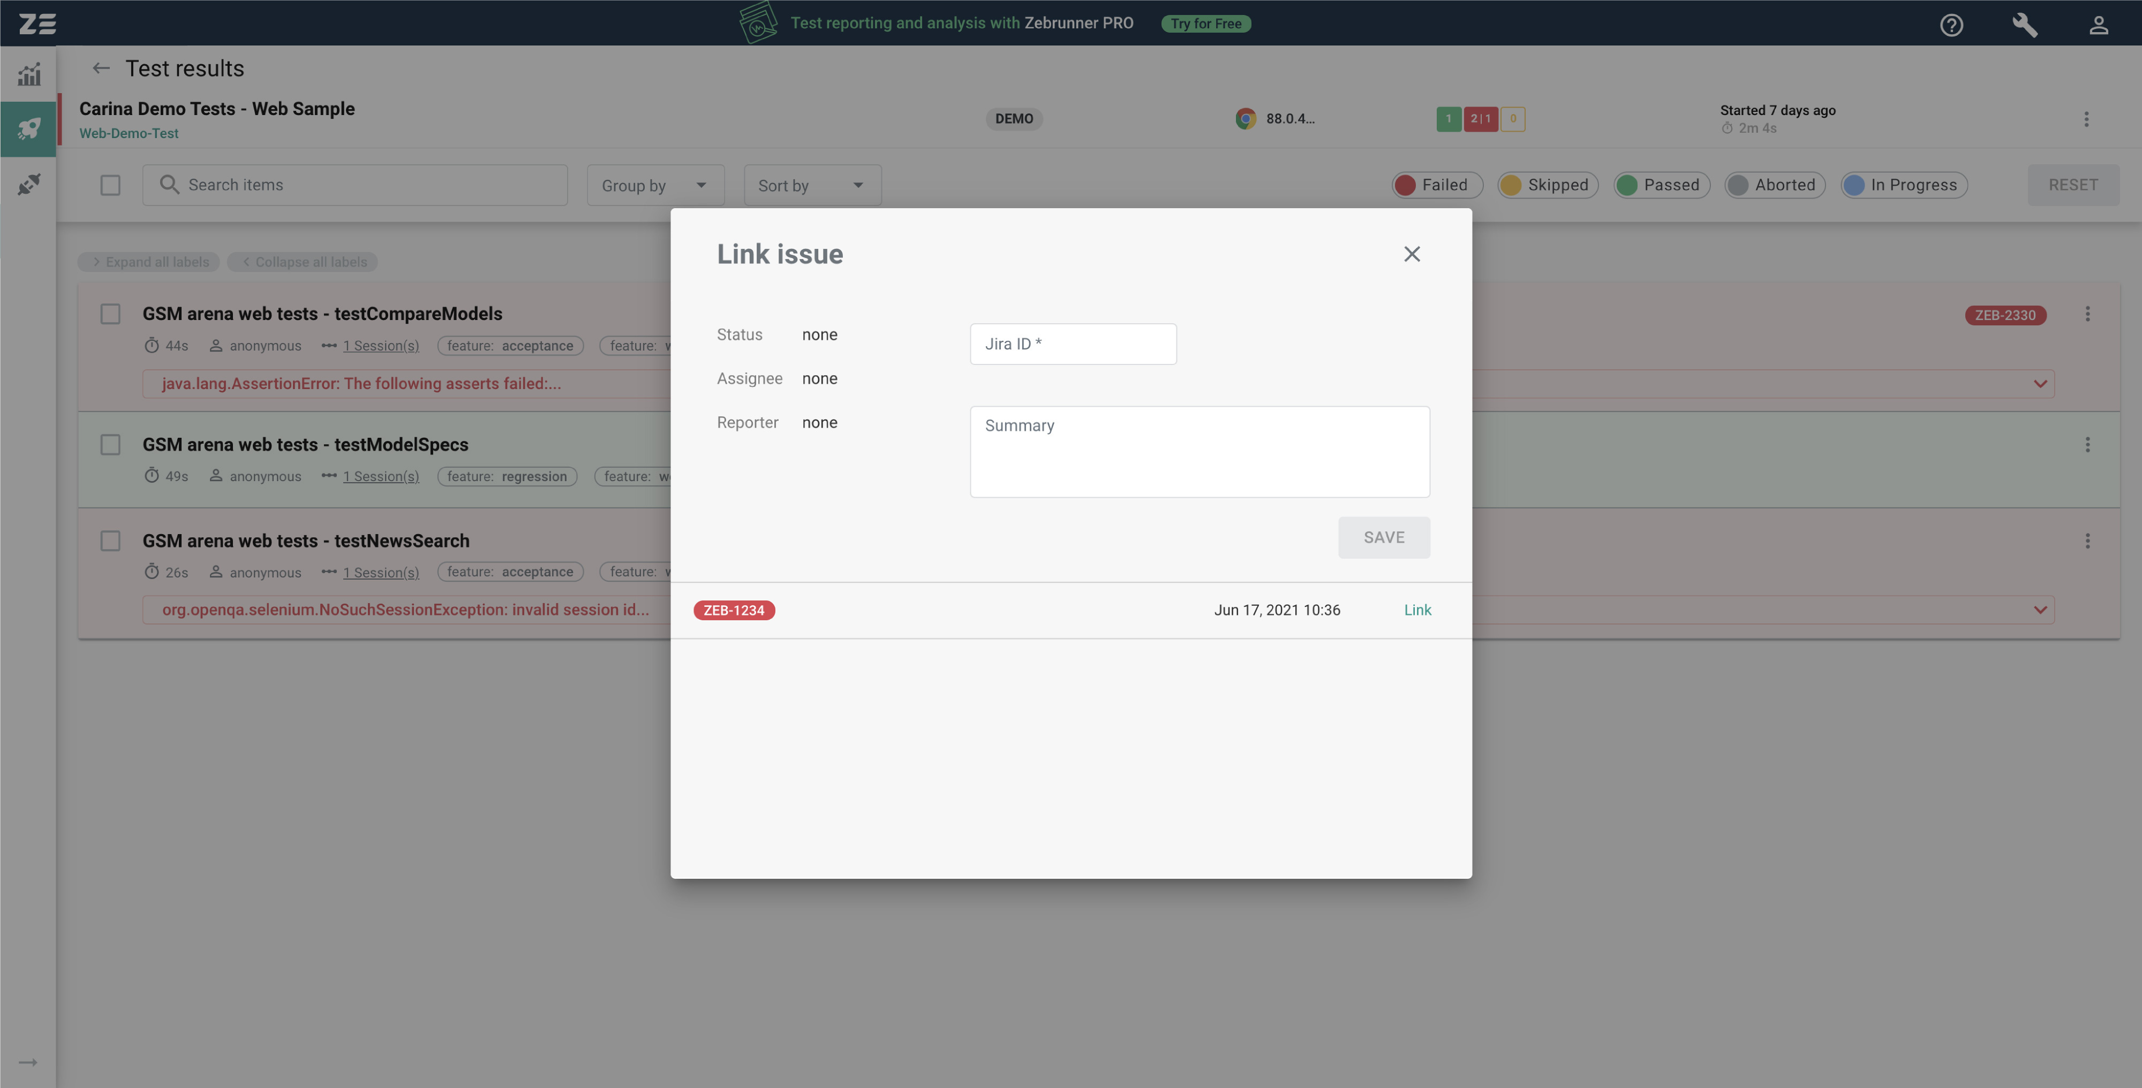The image size is (2142, 1088).
Task: Expand sidebar with bottom arrow icon
Action: coord(27,1061)
